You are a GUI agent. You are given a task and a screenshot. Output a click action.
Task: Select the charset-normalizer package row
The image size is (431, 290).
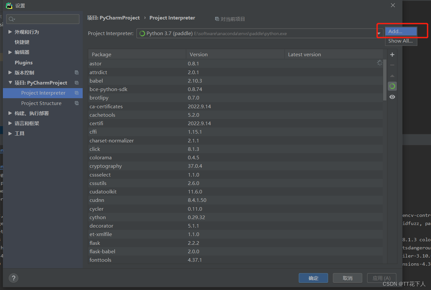(x=235, y=140)
